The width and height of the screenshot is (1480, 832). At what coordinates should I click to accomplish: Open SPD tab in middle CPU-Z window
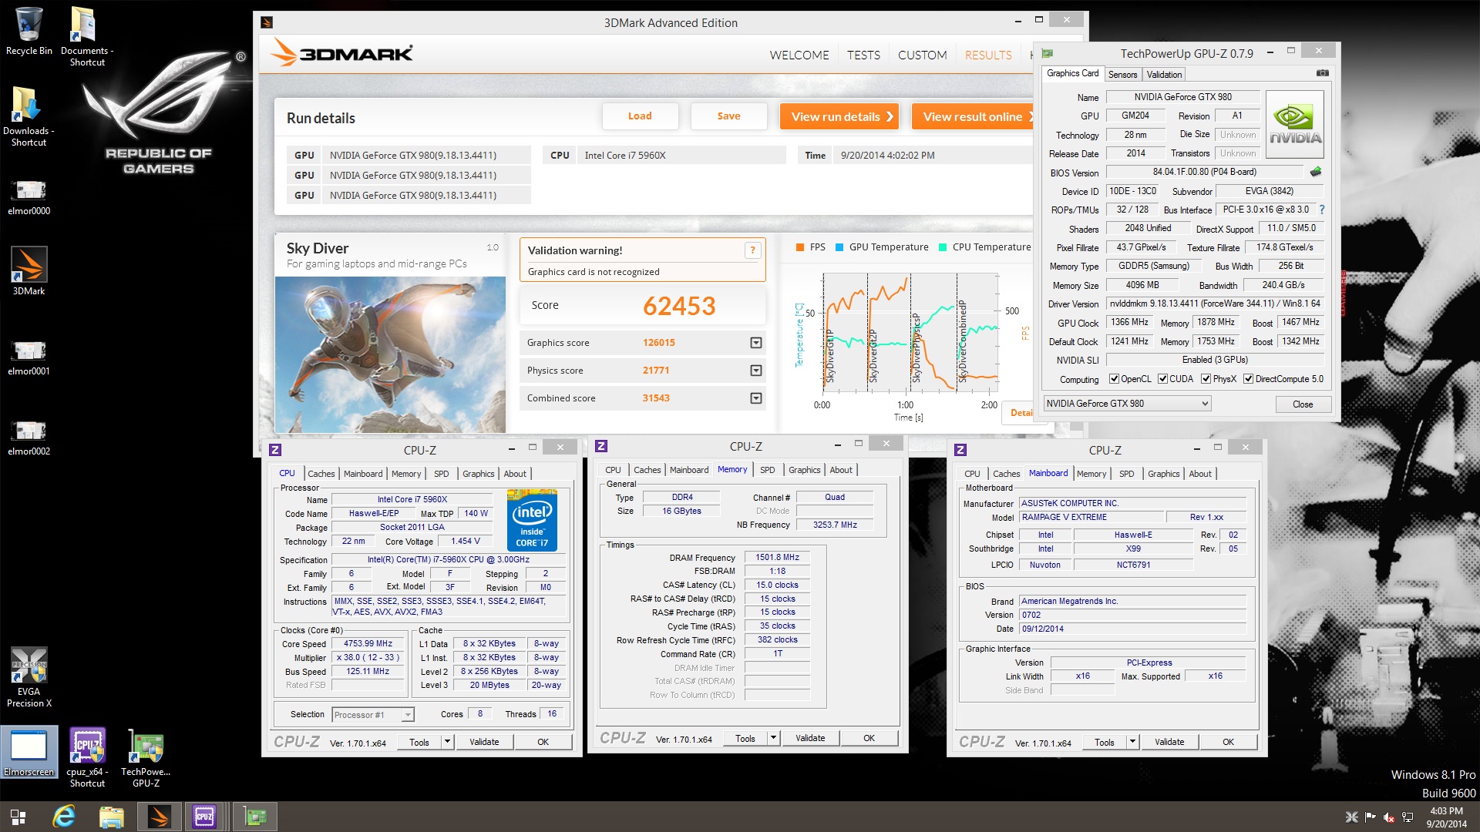click(768, 470)
